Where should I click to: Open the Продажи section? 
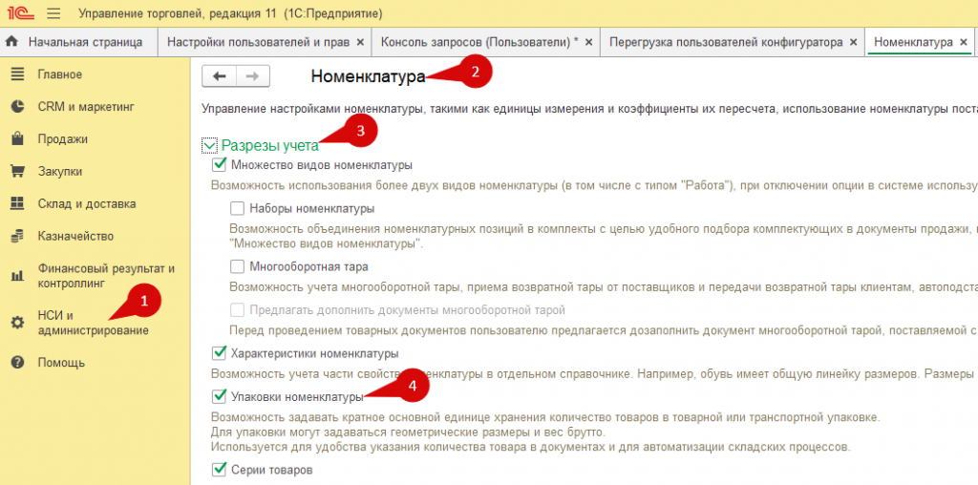pyautogui.click(x=62, y=139)
